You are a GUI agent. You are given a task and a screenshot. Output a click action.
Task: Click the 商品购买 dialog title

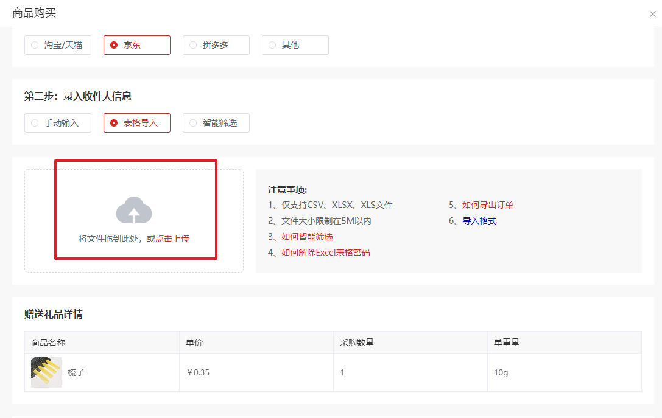coord(34,13)
